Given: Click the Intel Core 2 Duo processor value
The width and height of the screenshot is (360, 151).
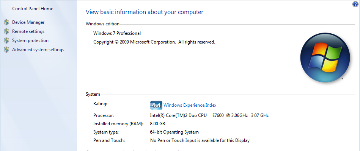Looking at the screenshot, I should pos(209,115).
